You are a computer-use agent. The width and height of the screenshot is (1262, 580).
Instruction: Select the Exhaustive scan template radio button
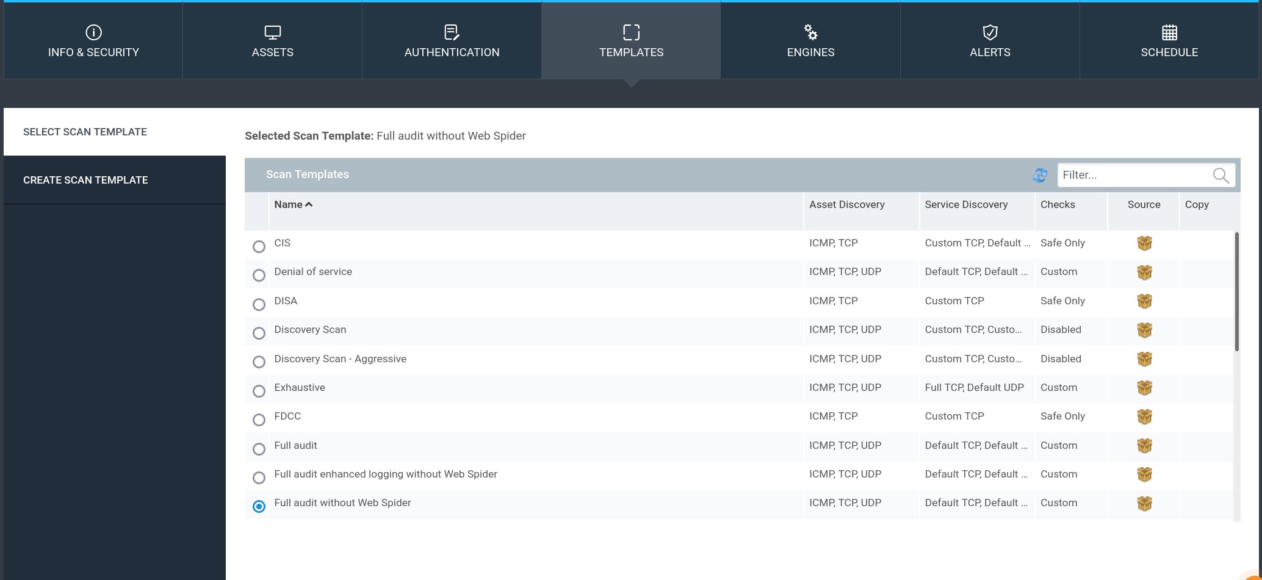[259, 391]
